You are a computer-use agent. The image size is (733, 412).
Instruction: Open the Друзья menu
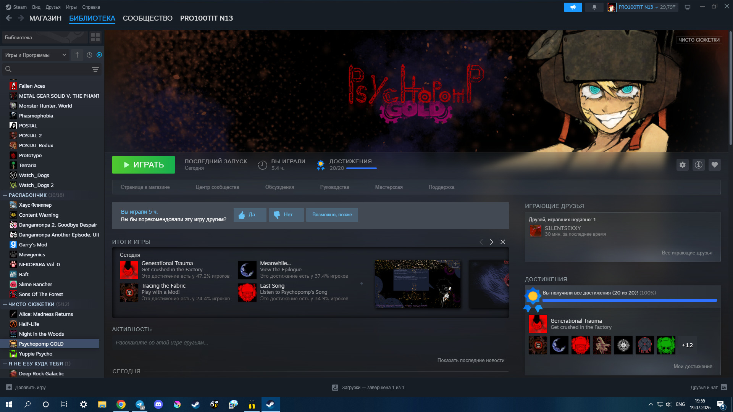(53, 7)
